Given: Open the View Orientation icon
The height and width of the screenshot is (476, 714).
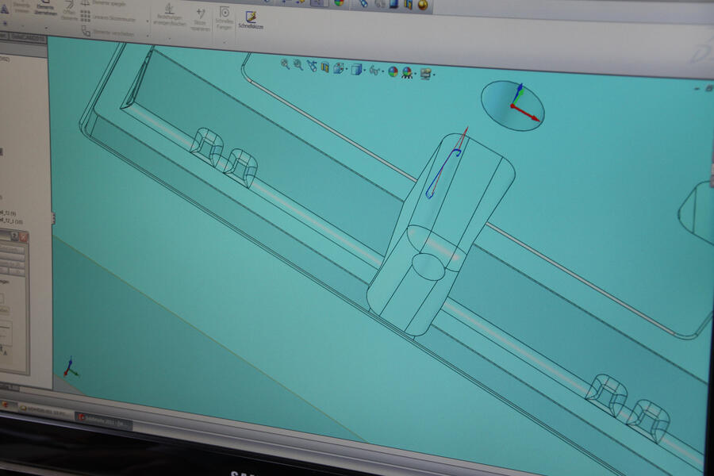Looking at the screenshot, I should pos(338,68).
